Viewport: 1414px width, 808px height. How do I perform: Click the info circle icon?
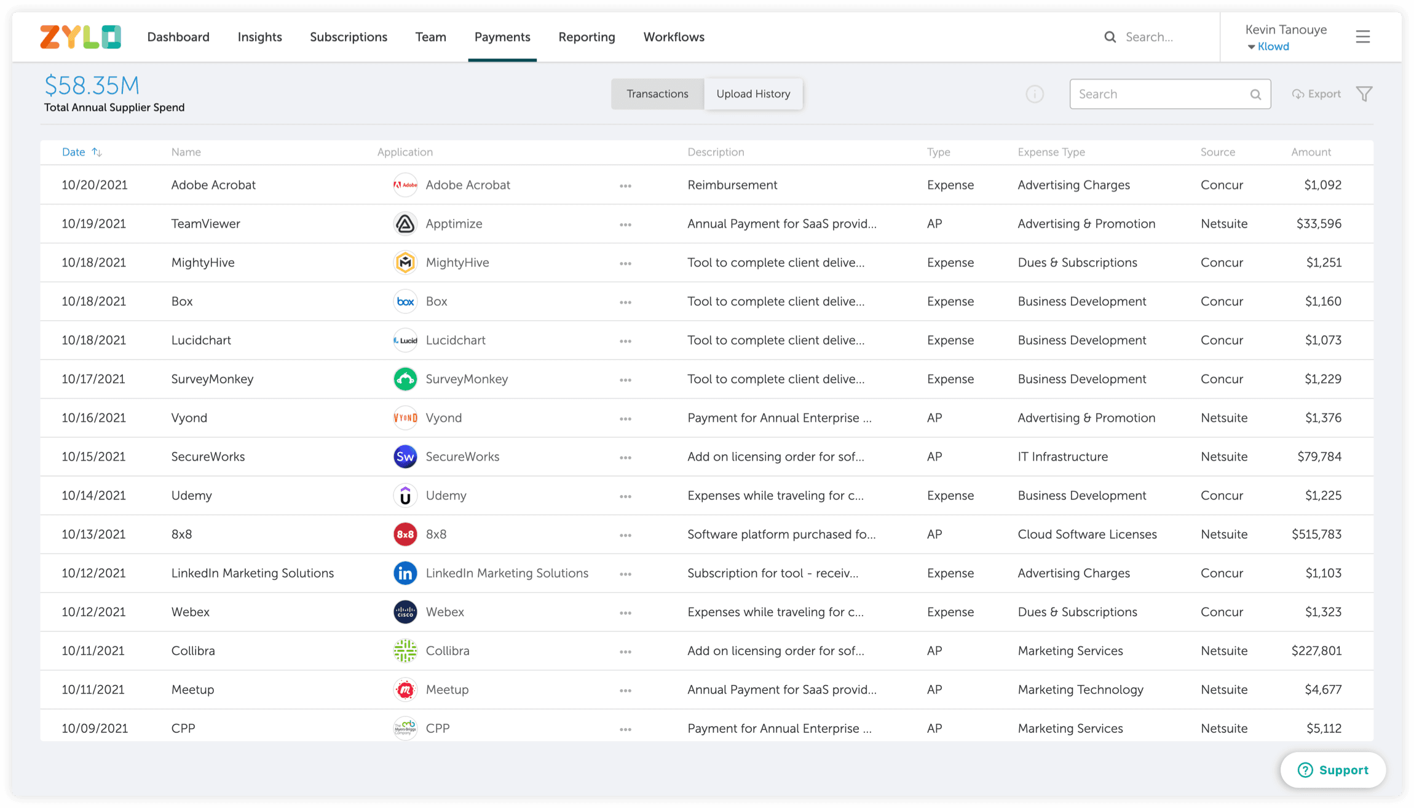point(1035,94)
